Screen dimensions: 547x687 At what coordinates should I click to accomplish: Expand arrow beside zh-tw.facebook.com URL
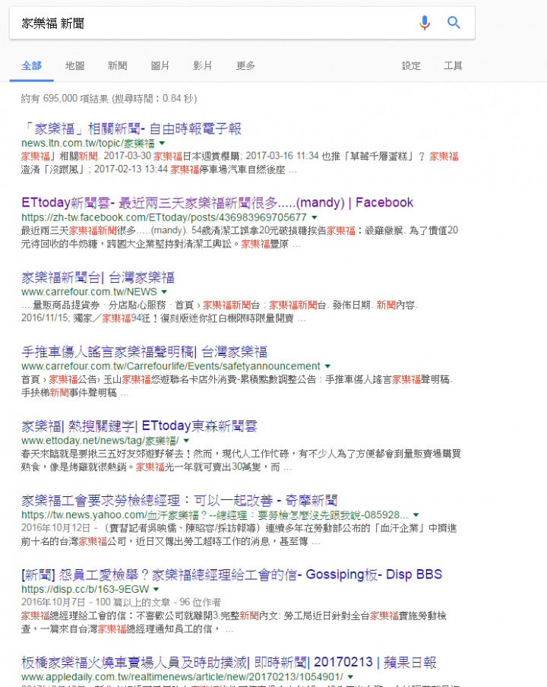[315, 217]
